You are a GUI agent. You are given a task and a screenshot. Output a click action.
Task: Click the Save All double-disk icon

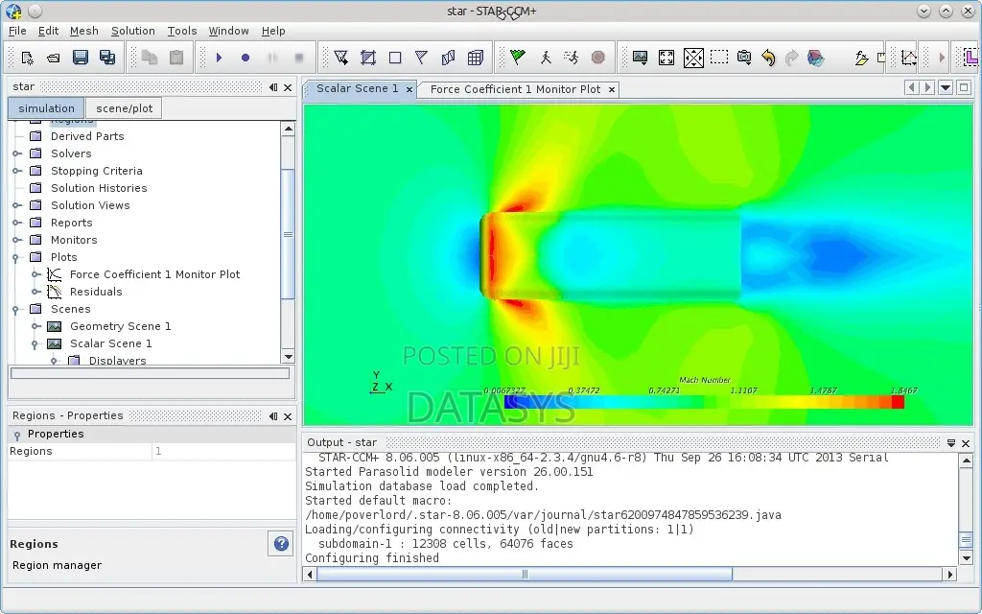pyautogui.click(x=107, y=58)
